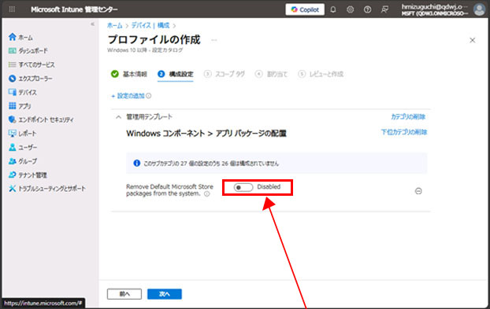The image size is (490, 309).
Task: Close the プロファイルの作成 pane
Action: point(472,40)
